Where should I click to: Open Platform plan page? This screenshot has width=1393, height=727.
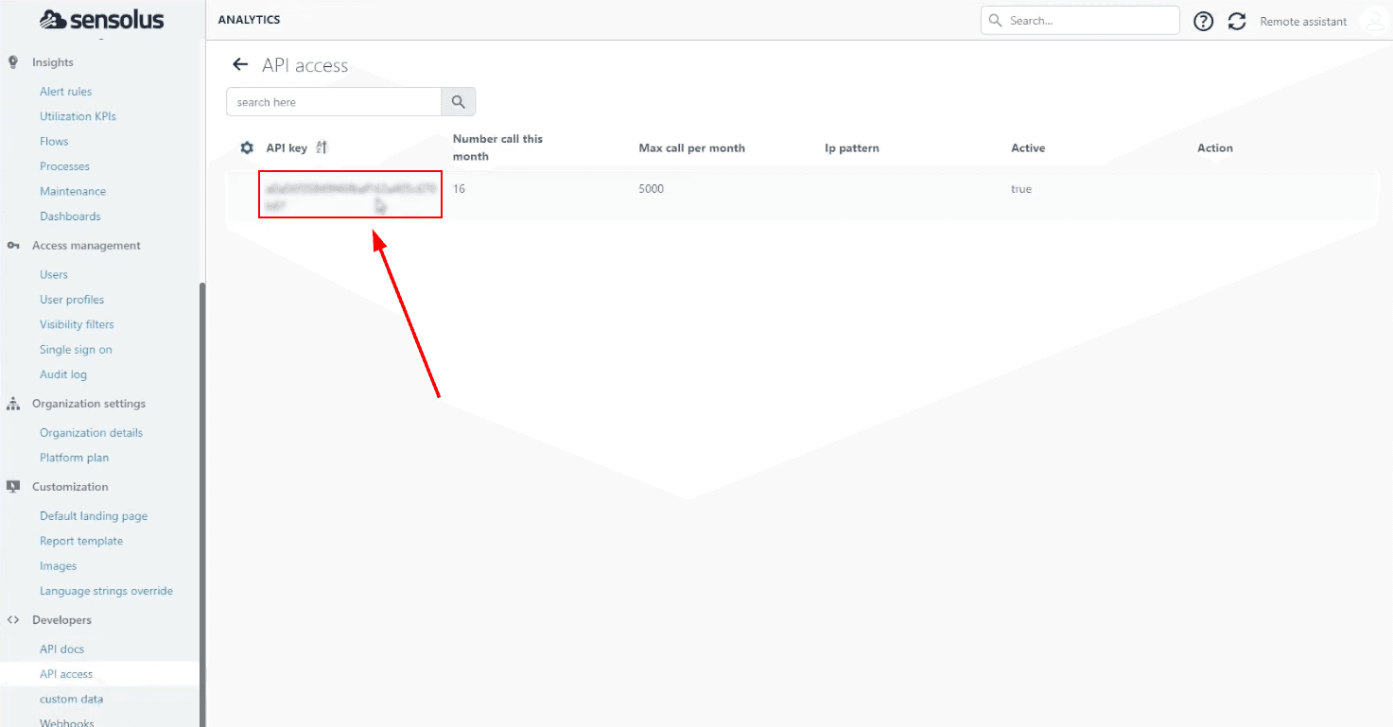point(74,458)
